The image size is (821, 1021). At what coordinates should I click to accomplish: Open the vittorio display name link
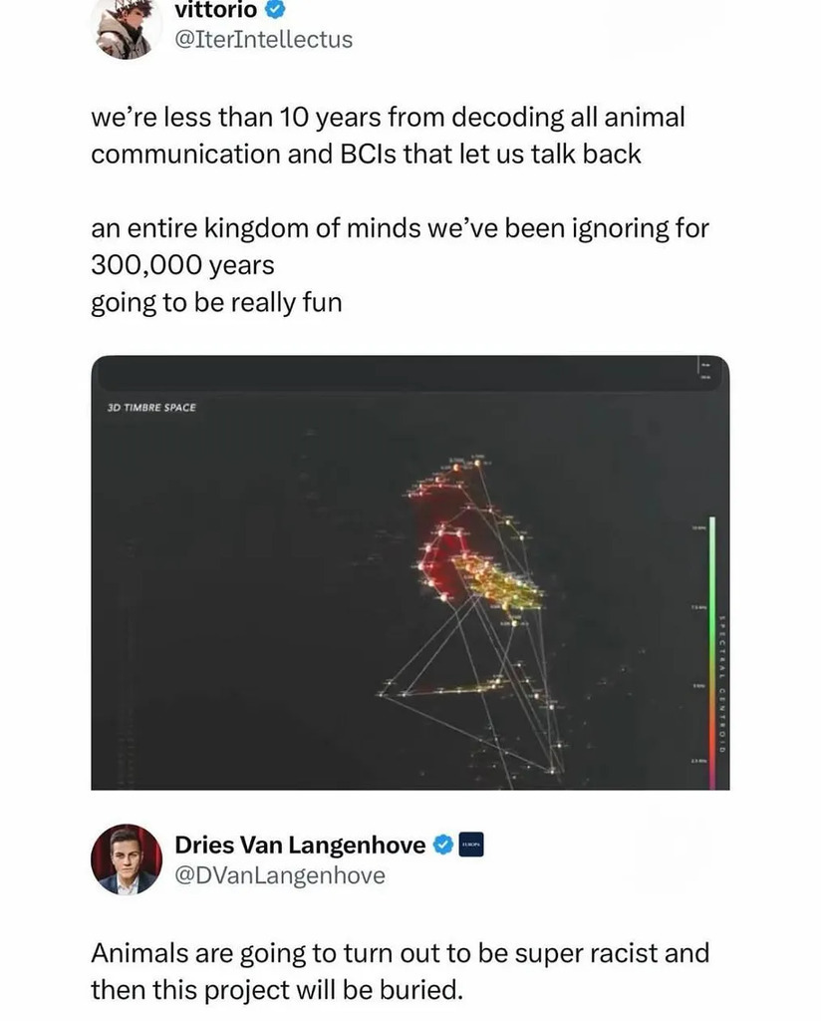[216, 10]
